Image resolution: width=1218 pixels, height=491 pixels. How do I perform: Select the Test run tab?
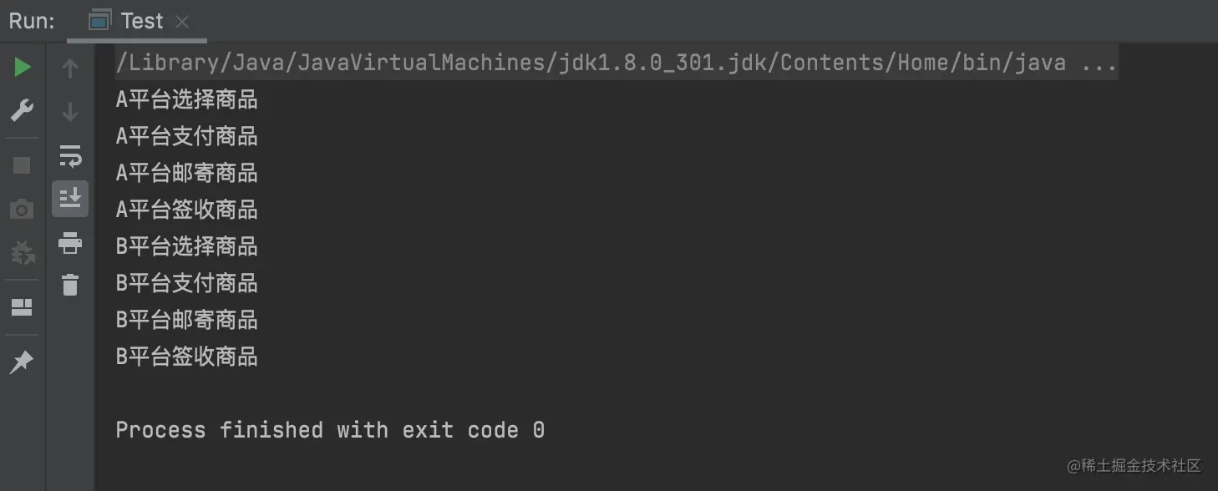click(x=140, y=21)
